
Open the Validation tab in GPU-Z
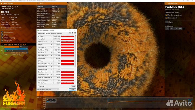click(x=59, y=34)
